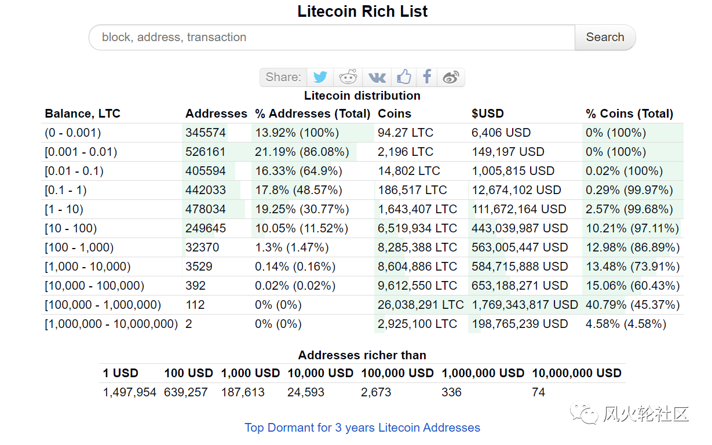Click the 639,257 value
Image resolution: width=712 pixels, height=445 pixels.
point(186,392)
